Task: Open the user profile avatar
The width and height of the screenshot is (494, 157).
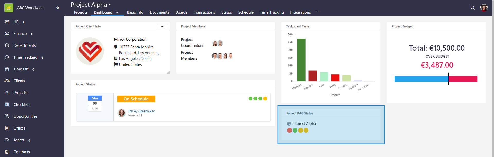Action: pos(484,8)
